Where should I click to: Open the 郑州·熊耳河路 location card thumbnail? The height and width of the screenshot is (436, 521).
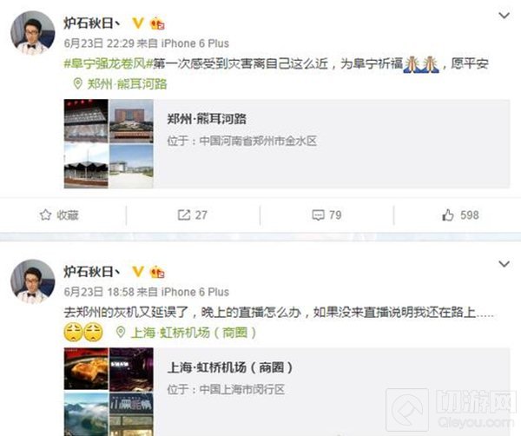tap(109, 143)
